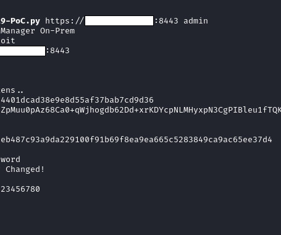Click the redacted hostname box in command

[x=119, y=21]
